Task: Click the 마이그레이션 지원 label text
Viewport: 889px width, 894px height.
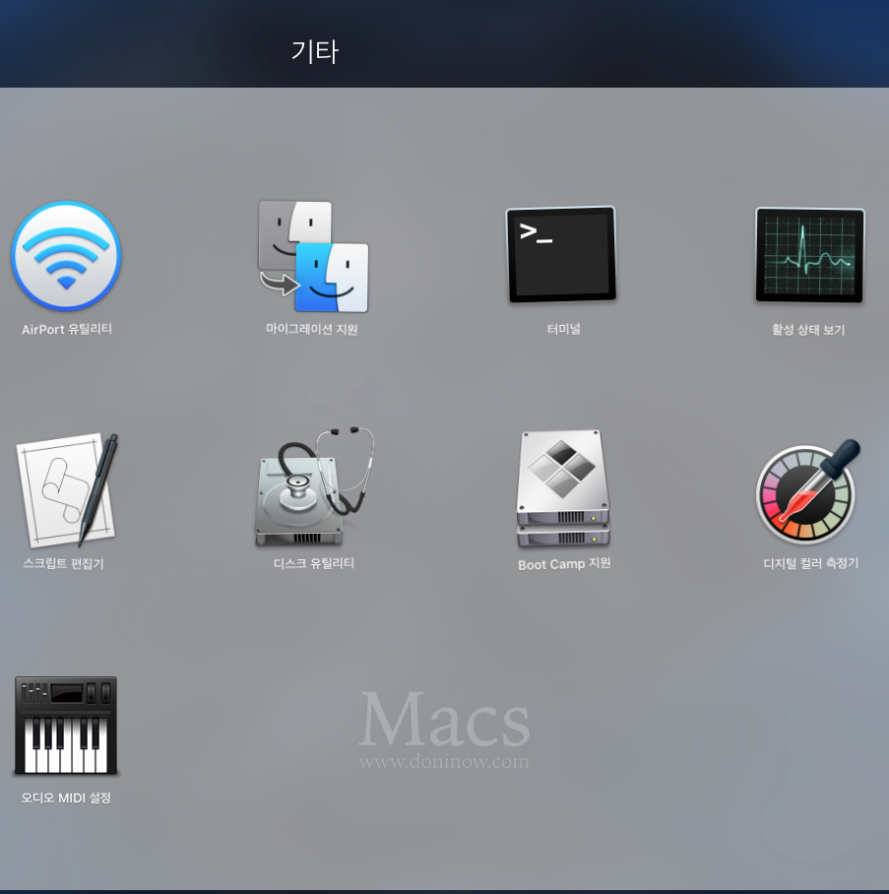Action: coord(312,329)
